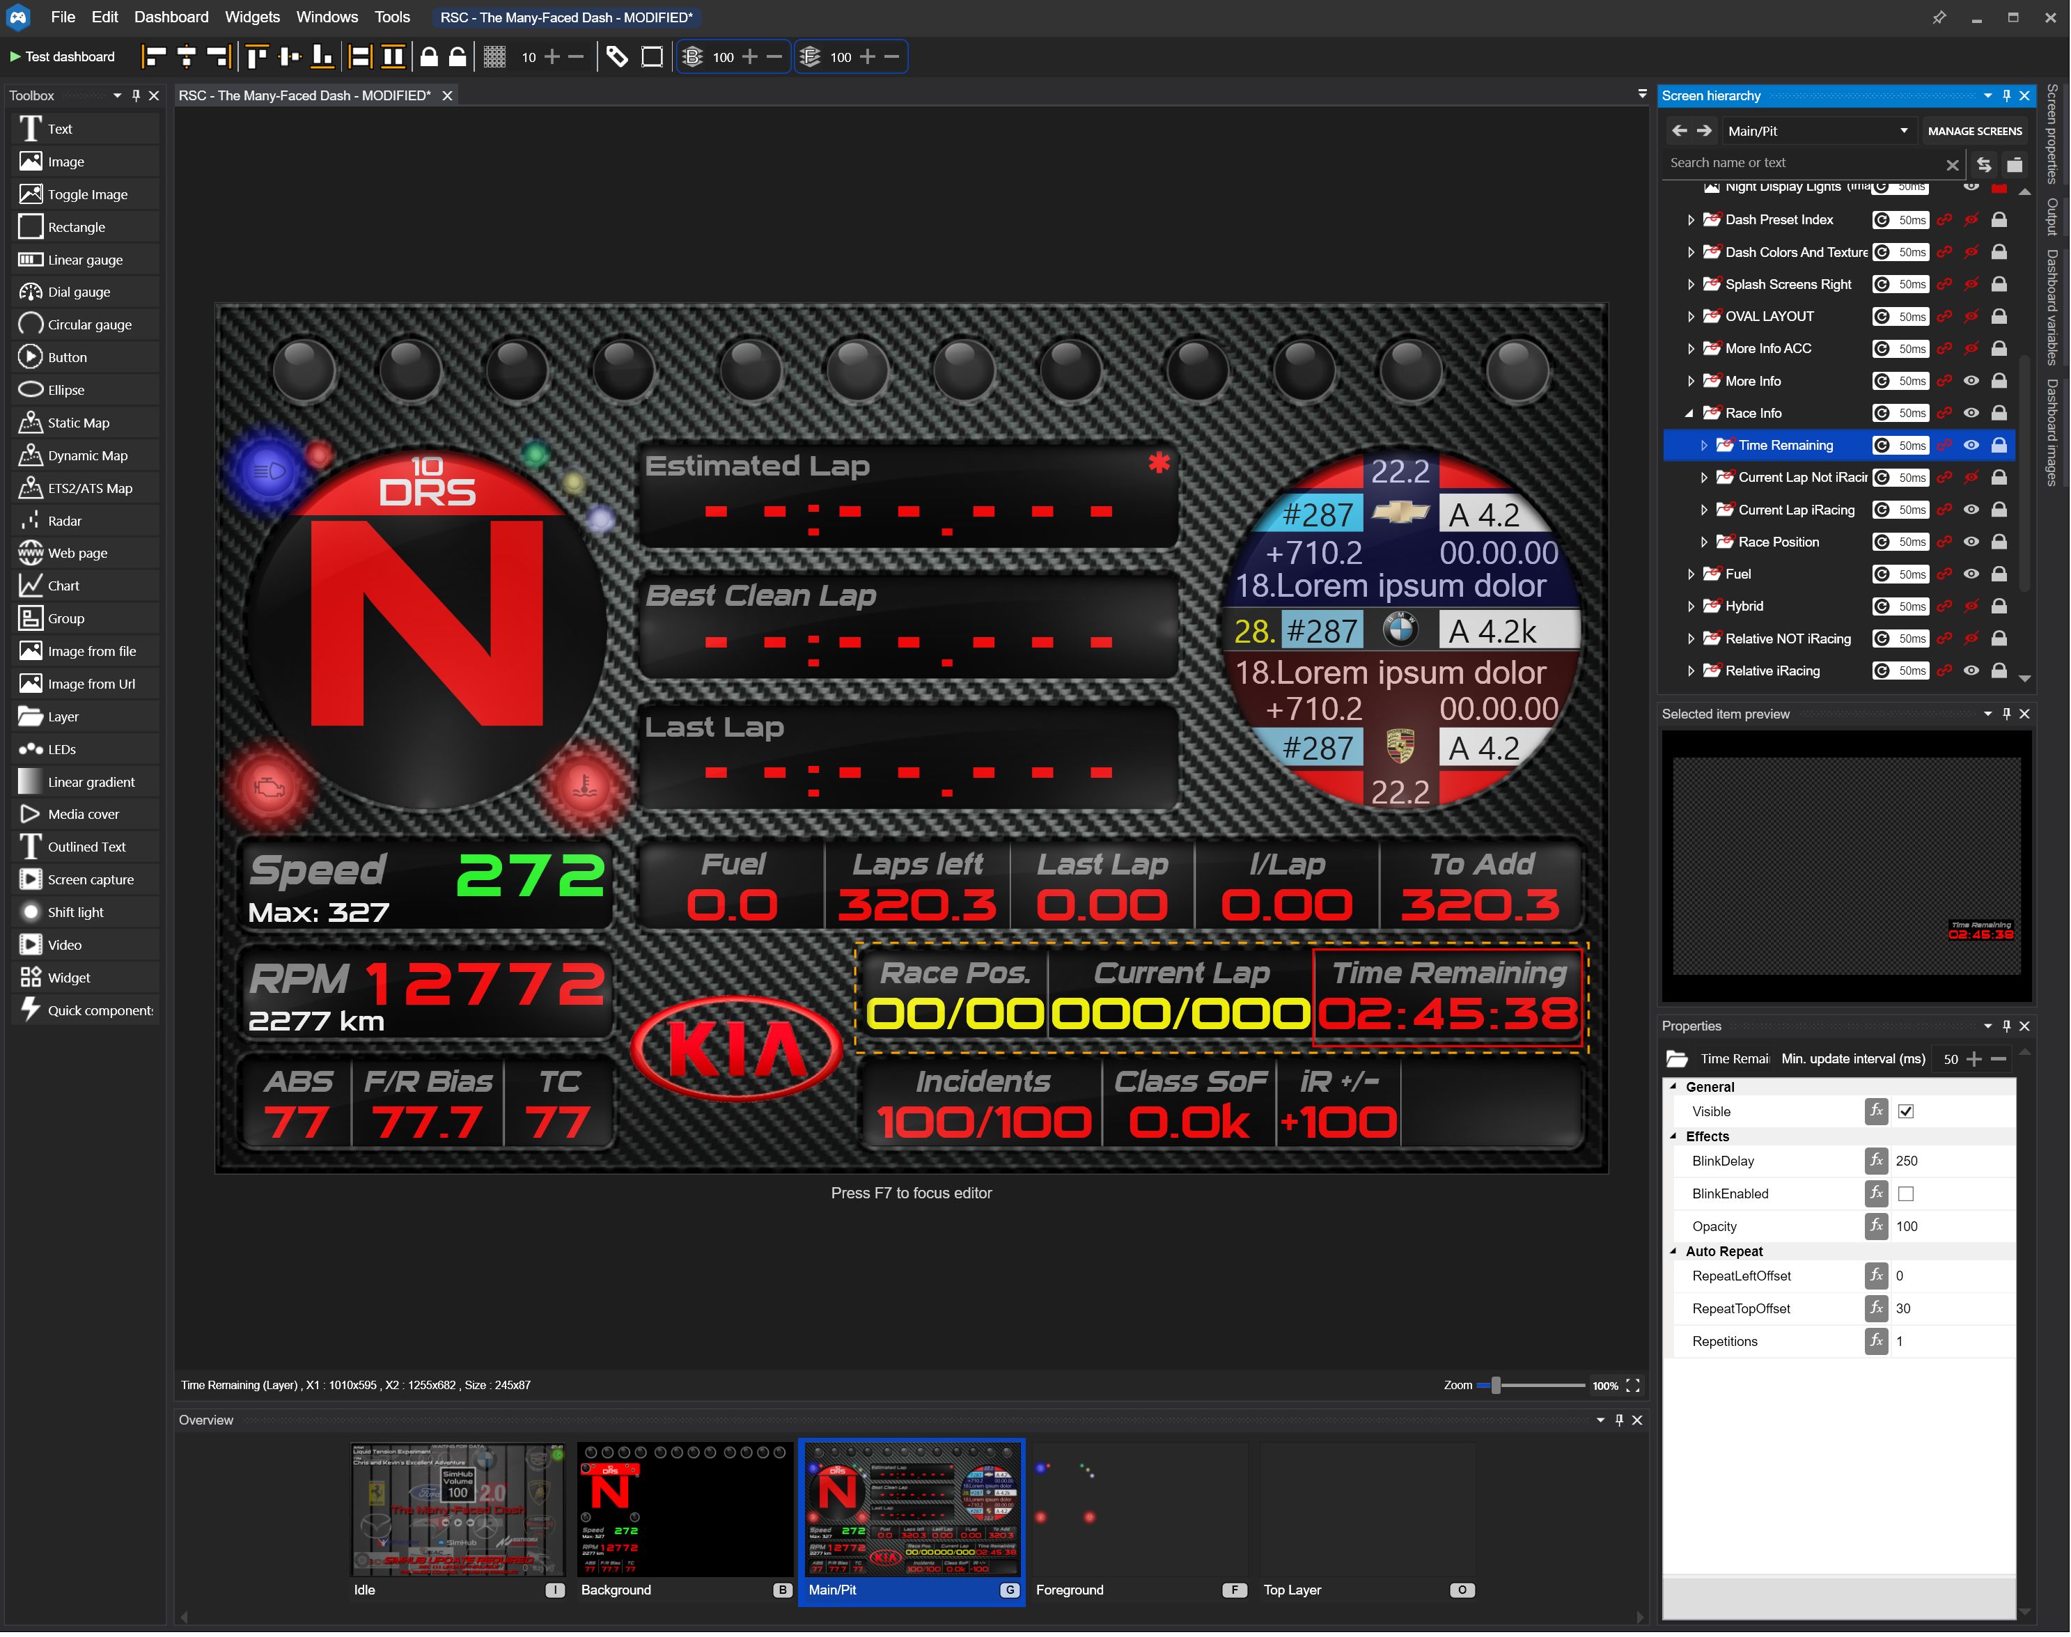Toggle the Visible property checkbox

[1905, 1112]
